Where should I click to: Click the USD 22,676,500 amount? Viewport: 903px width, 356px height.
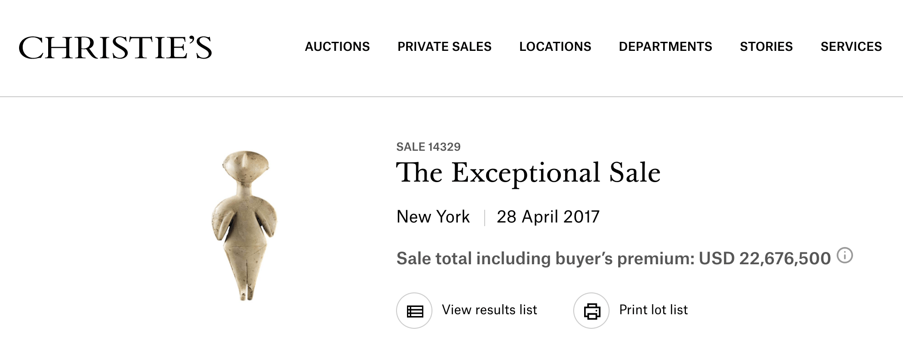[764, 259]
